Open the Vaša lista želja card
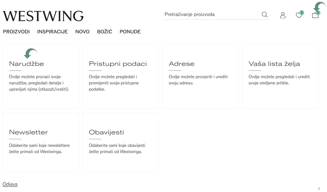This screenshot has height=192, width=327. click(x=280, y=76)
